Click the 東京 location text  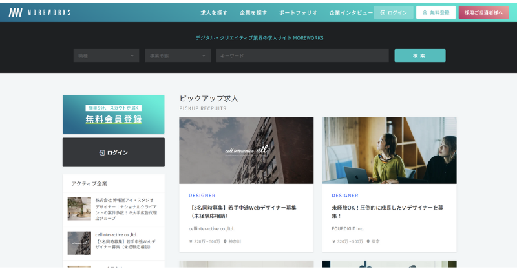[375, 241]
